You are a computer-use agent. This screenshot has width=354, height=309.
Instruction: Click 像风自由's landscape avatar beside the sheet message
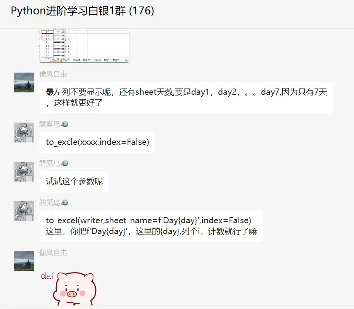point(24,82)
